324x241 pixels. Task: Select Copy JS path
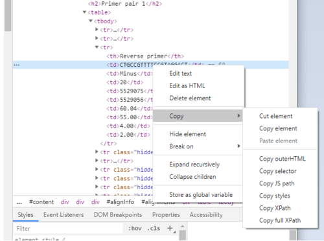[x=277, y=183]
